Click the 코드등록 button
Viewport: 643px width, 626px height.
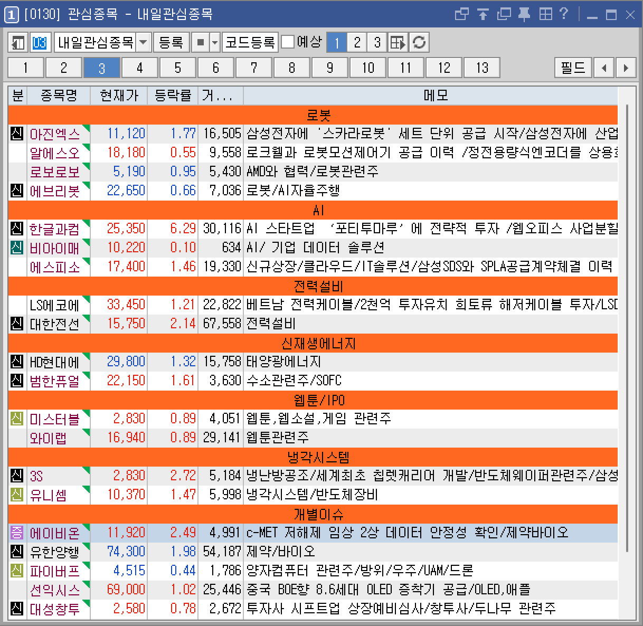point(250,42)
